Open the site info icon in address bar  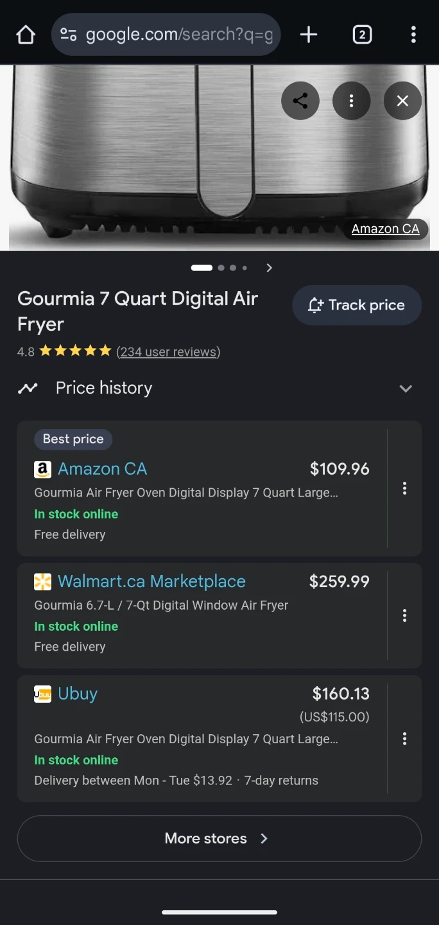(x=69, y=35)
